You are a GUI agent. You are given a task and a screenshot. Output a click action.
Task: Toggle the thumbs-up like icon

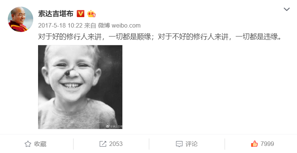(x=254, y=144)
